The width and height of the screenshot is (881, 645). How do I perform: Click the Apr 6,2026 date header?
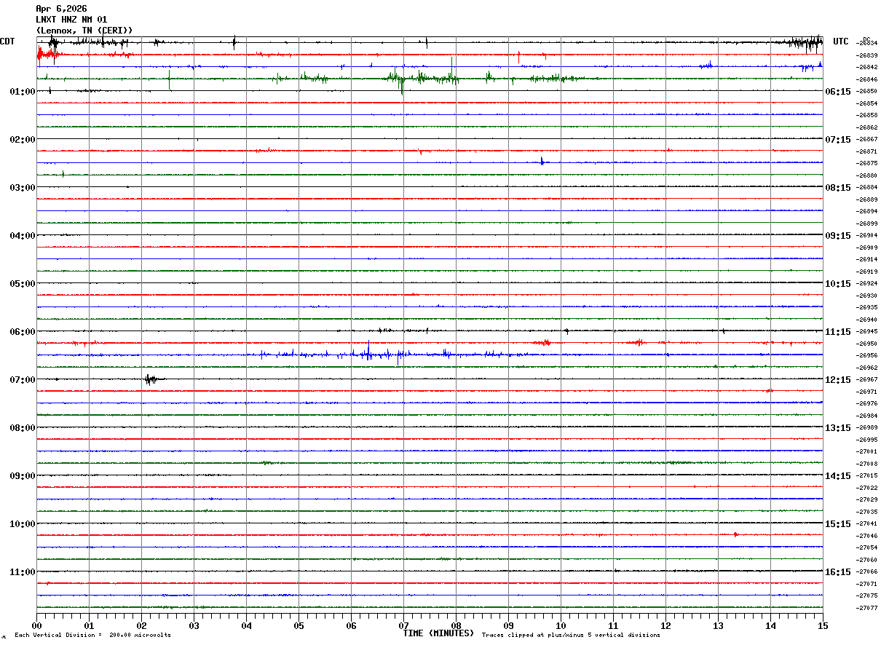click(61, 9)
